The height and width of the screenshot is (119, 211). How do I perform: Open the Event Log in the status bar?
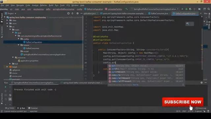[201, 108]
